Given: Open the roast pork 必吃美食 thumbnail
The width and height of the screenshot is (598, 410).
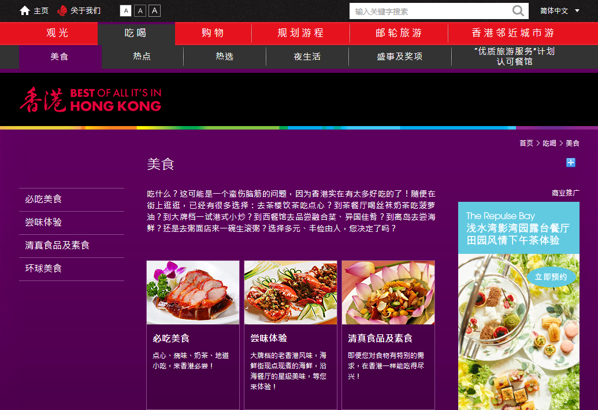Looking at the screenshot, I should tap(193, 293).
